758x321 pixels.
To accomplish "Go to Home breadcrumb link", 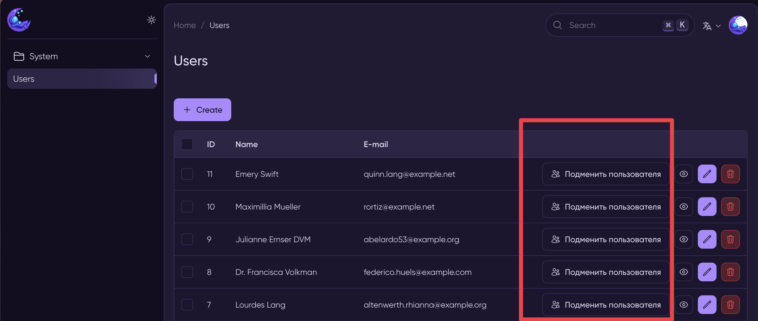I will click(x=185, y=25).
